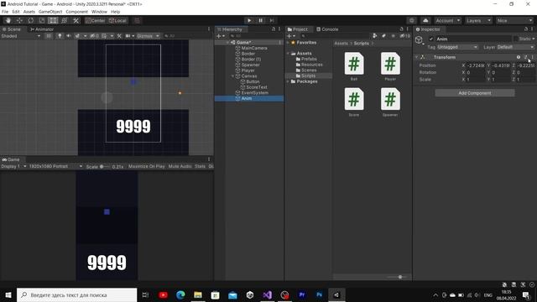Open the Layers dropdown
Screen dimensions: 537x302
478,20
